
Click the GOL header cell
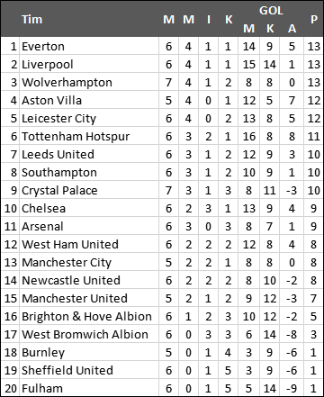tap(271, 11)
